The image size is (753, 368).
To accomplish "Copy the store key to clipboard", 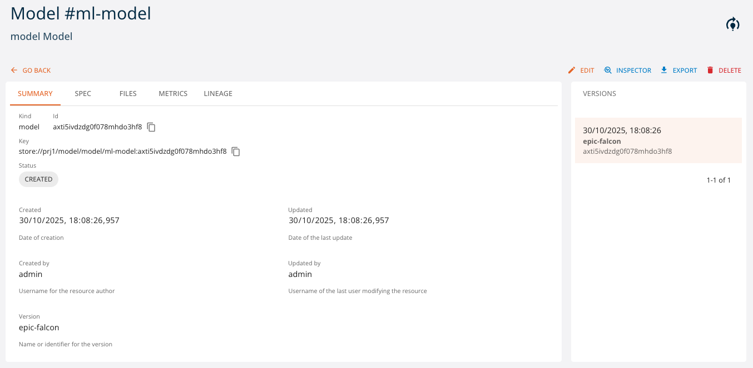I will pyautogui.click(x=236, y=152).
